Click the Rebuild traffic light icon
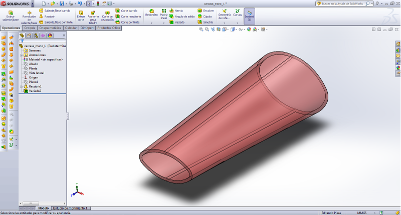Screen dimensions: 401x215 pyautogui.click(x=98, y=3)
